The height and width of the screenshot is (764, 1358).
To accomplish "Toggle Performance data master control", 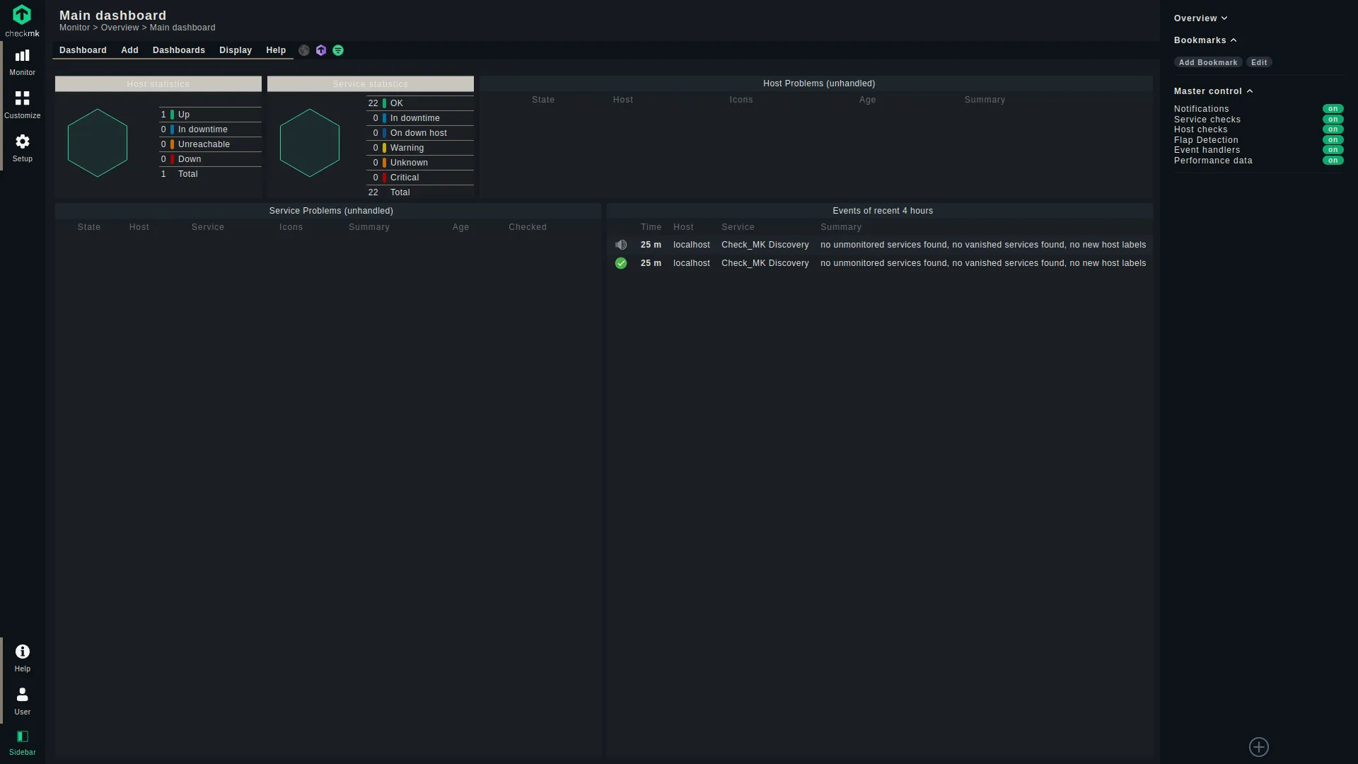I will pos(1333,161).
